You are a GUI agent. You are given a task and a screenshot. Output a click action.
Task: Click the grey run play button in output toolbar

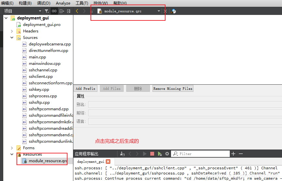point(145,154)
